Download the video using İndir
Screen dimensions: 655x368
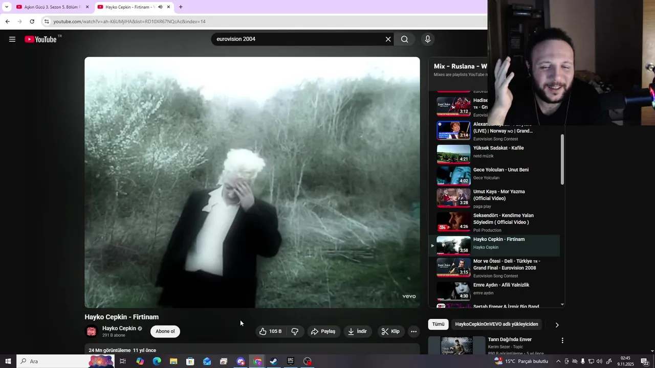coord(358,331)
